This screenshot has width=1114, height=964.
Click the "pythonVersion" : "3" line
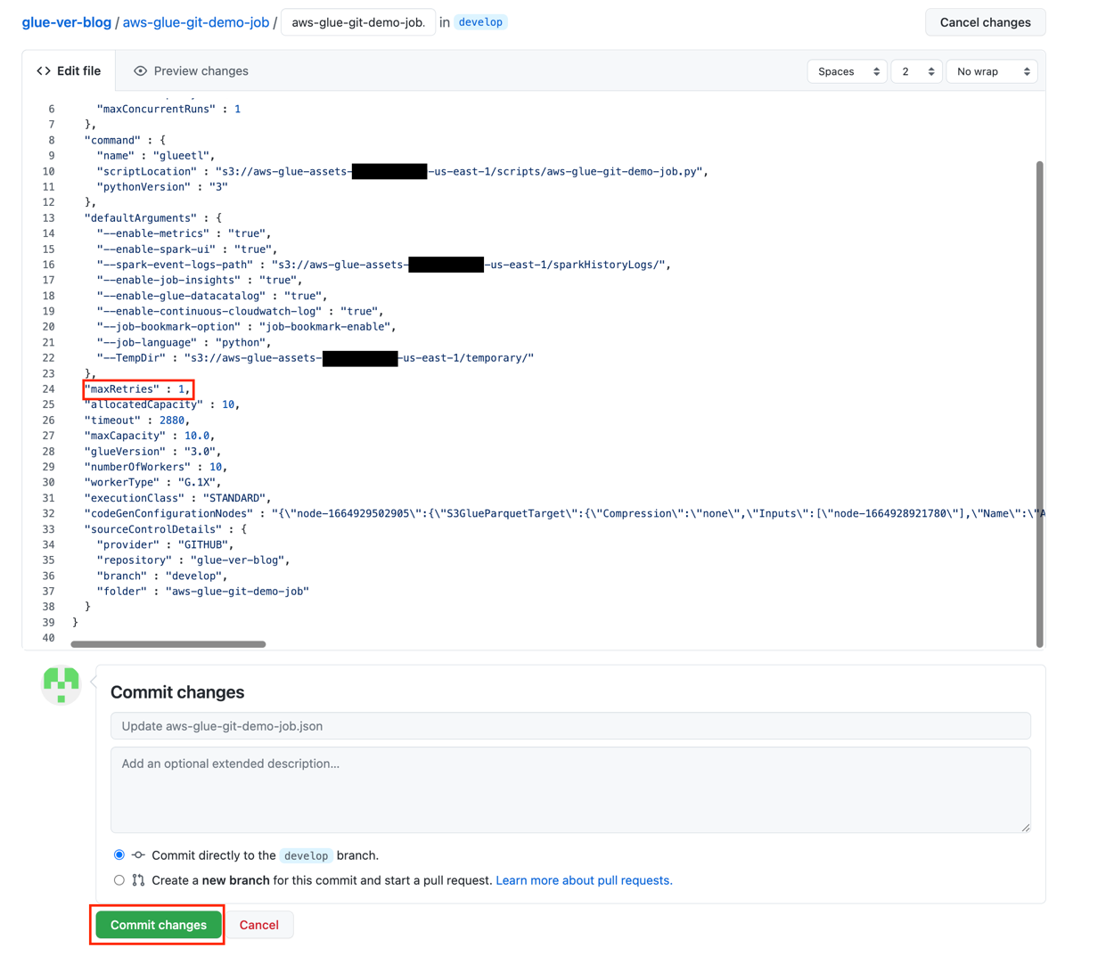pos(162,187)
